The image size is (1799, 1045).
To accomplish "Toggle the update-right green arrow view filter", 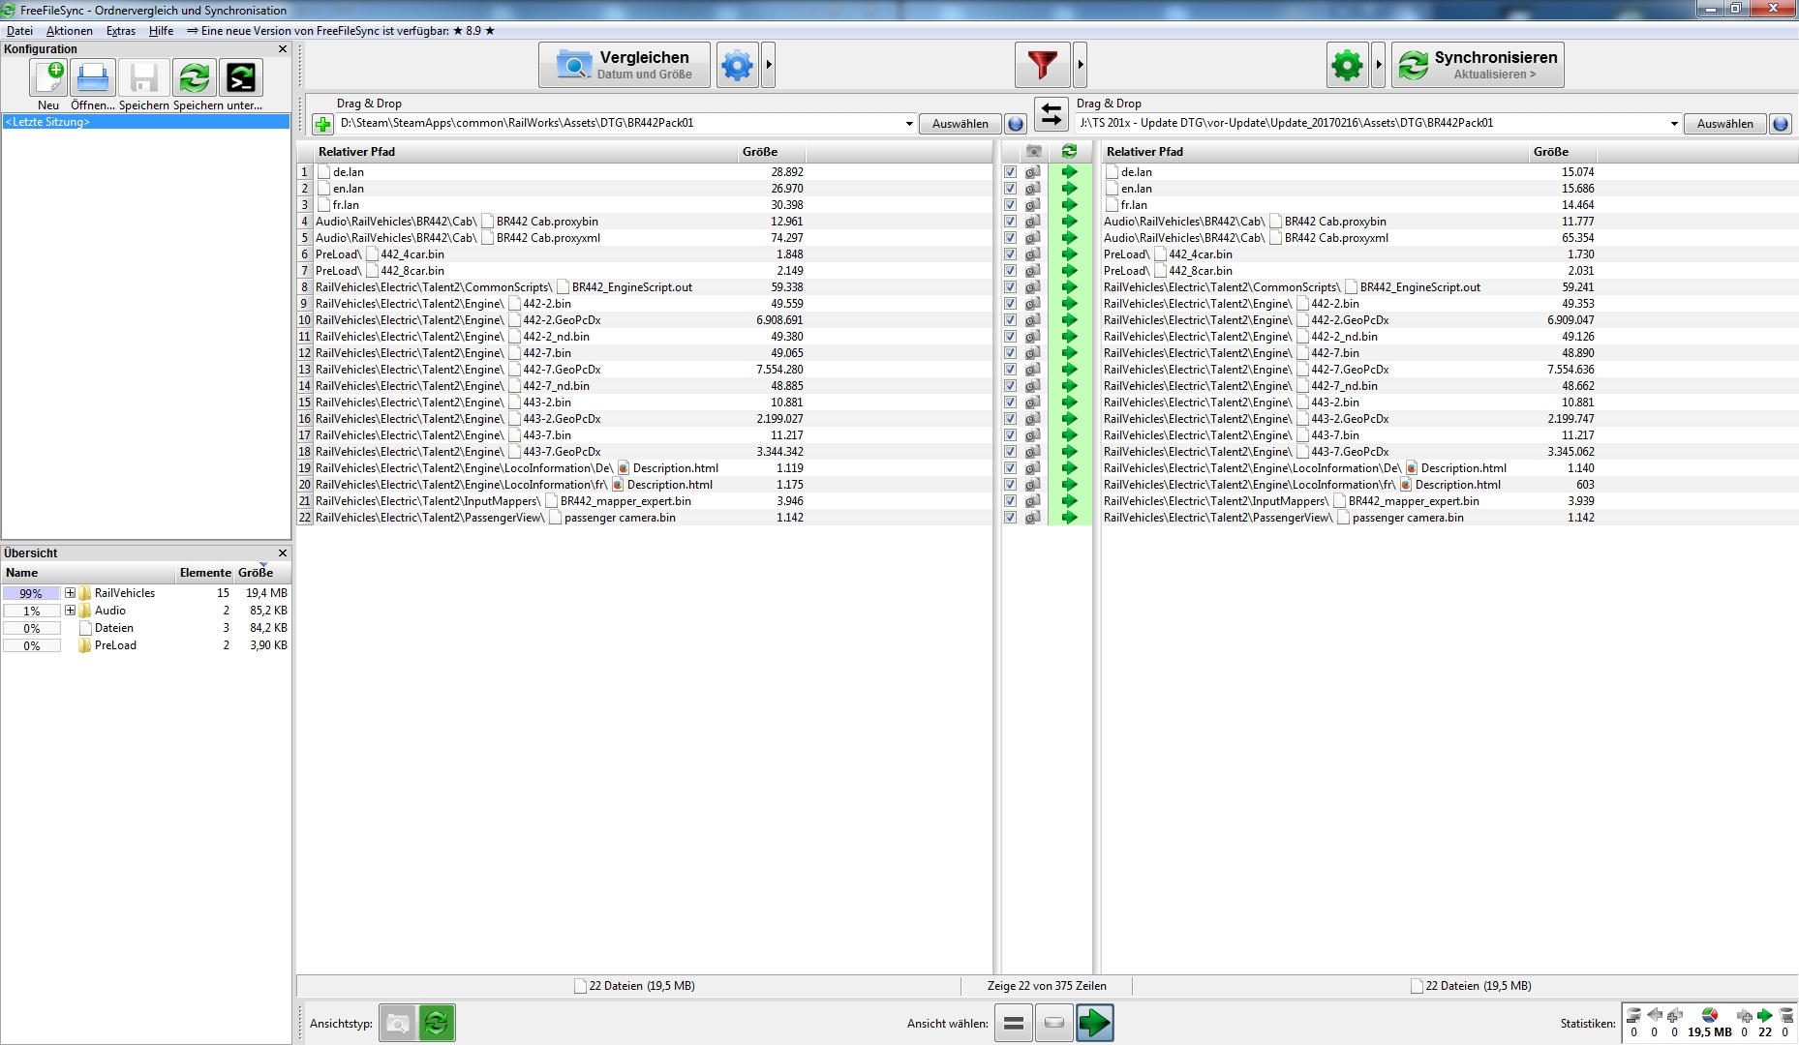I will point(1095,1023).
